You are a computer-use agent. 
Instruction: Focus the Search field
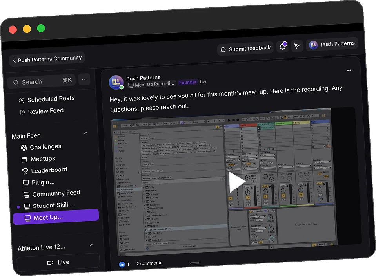pos(42,82)
